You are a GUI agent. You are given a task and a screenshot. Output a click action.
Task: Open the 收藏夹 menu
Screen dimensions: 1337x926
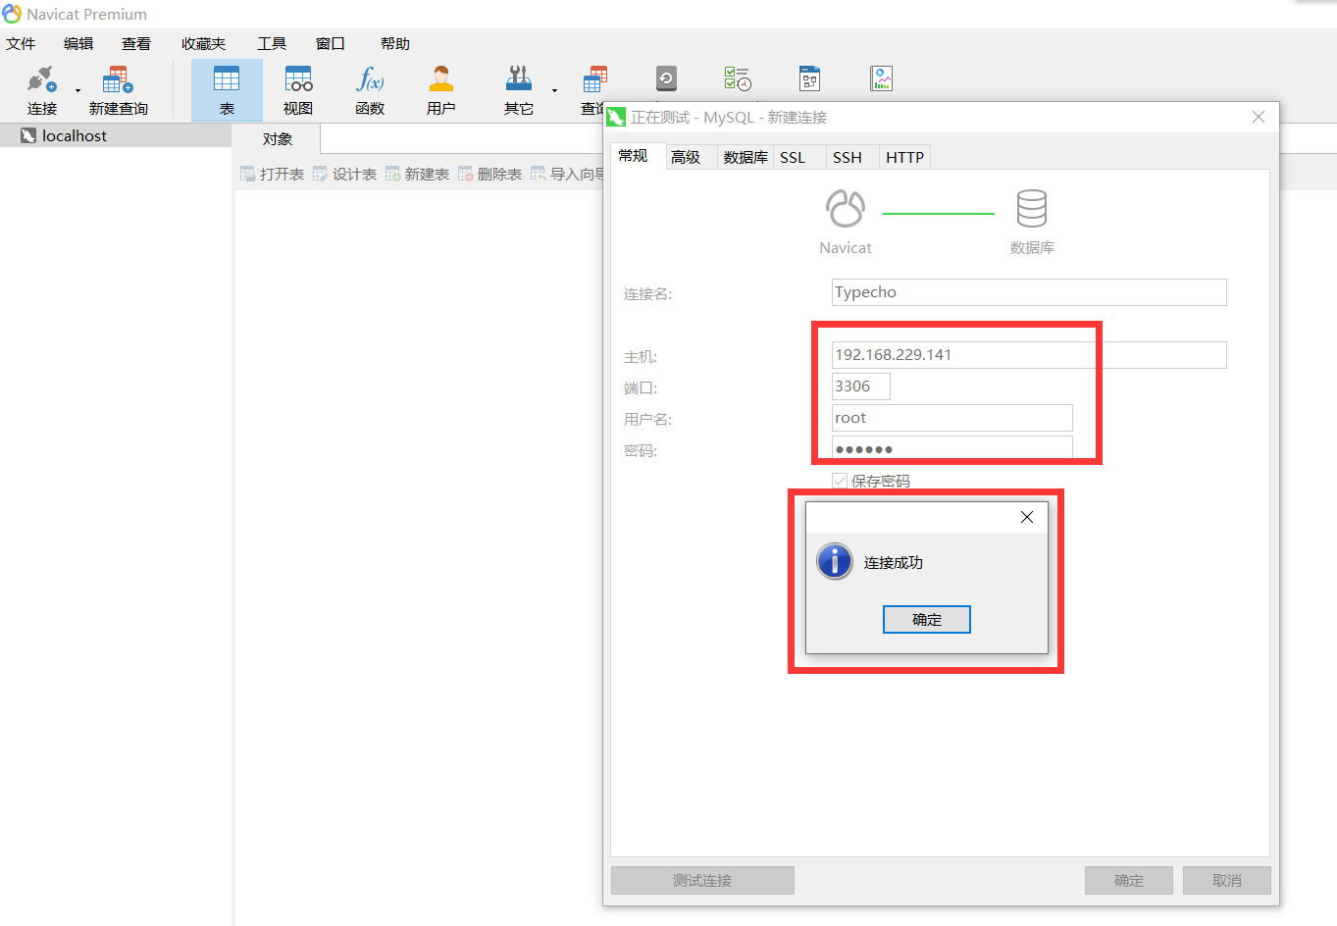point(203,44)
